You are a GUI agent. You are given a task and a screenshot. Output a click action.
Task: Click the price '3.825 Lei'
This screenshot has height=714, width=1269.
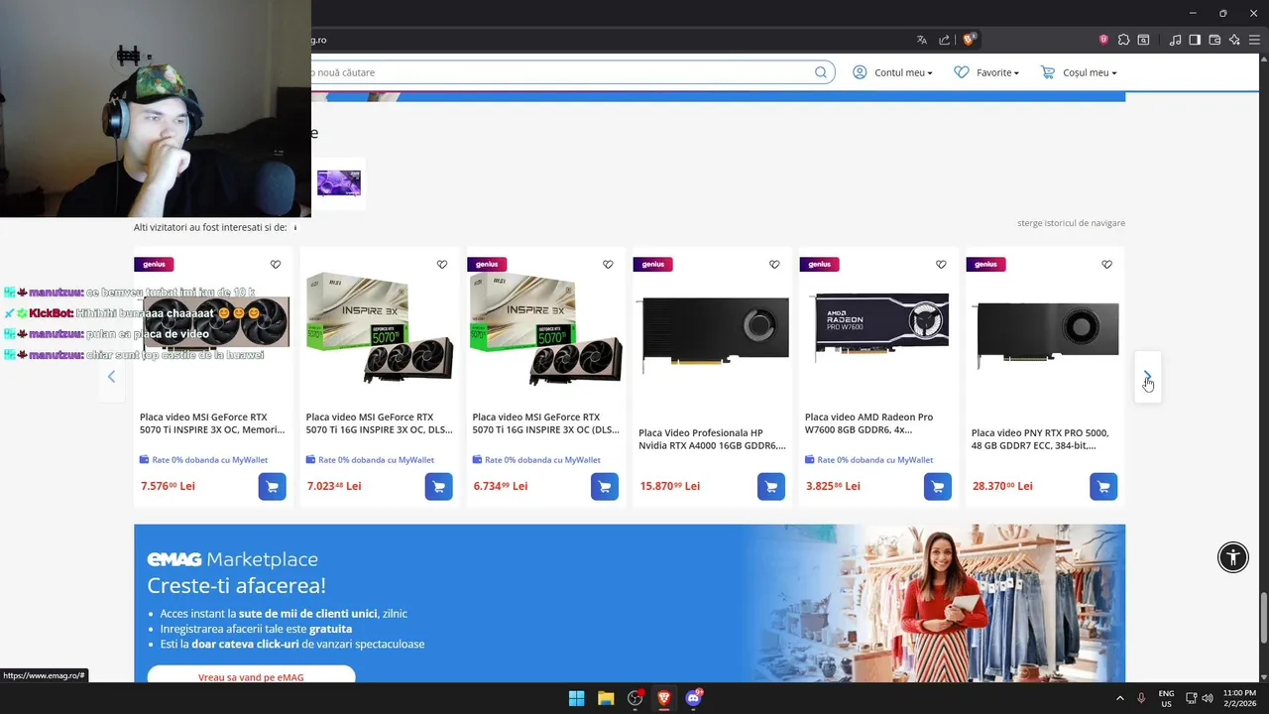(x=832, y=486)
